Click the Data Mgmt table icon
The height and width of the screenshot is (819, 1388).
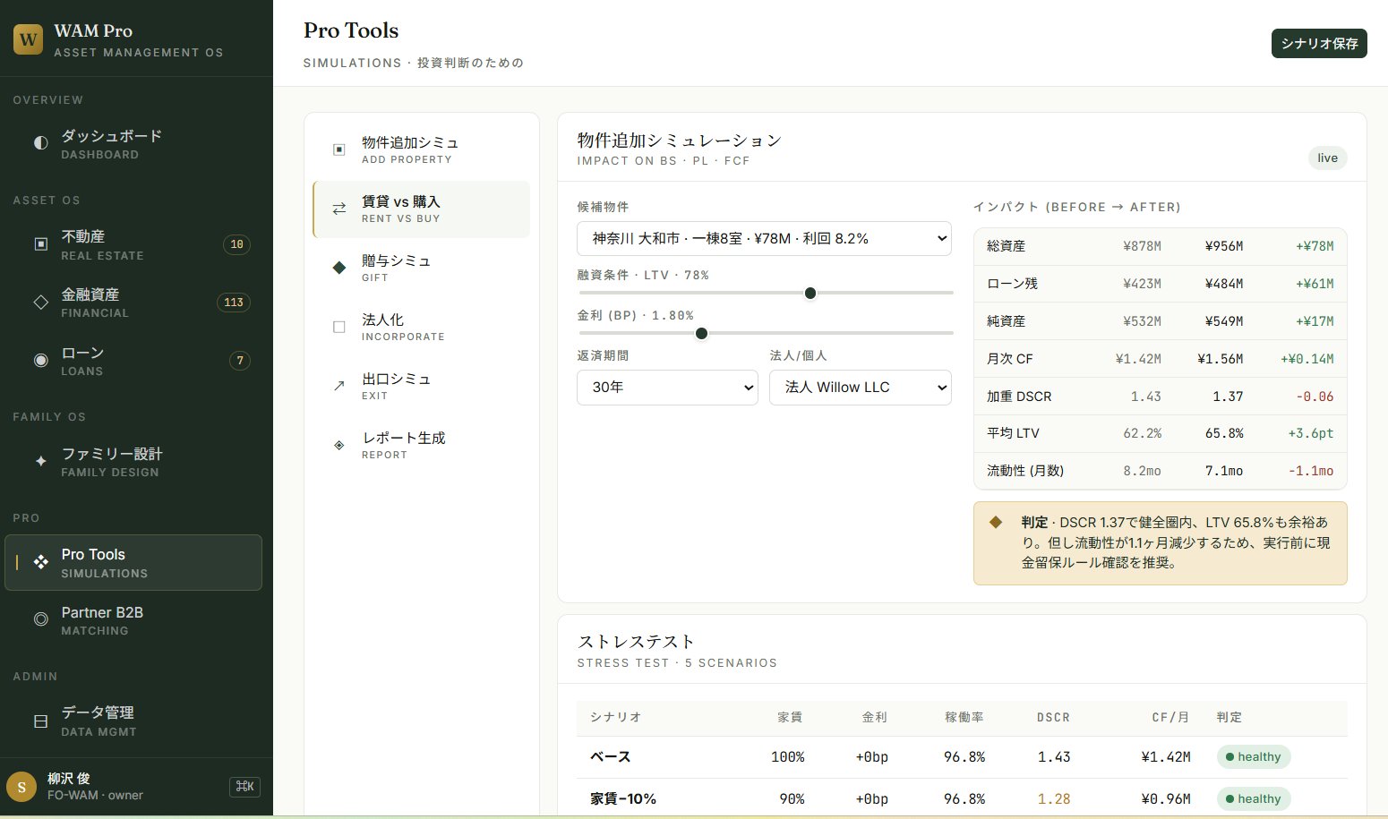click(40, 721)
